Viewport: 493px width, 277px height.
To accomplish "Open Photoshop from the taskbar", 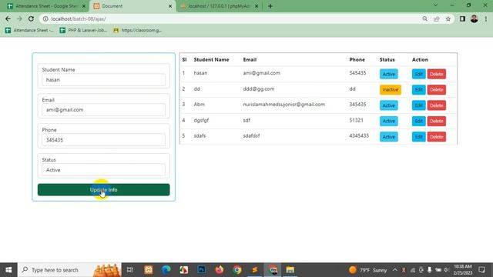I will (202, 270).
